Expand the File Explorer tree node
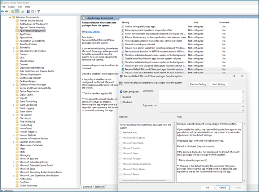Screen dimensions: 259x192 click(14, 115)
